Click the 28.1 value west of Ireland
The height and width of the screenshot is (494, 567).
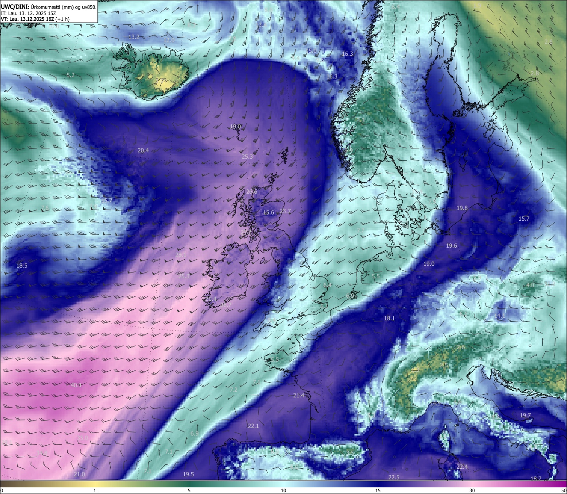click(181, 255)
